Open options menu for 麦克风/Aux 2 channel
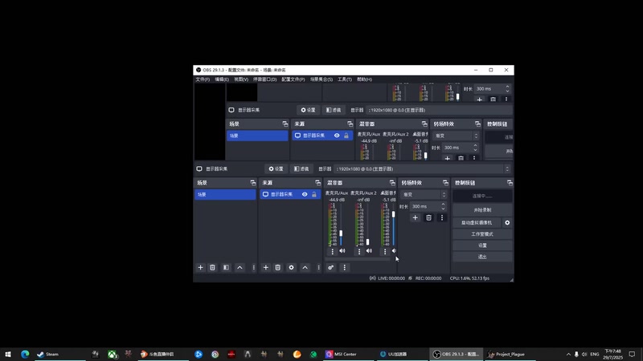Viewport: 643px width, 361px height. [359, 251]
